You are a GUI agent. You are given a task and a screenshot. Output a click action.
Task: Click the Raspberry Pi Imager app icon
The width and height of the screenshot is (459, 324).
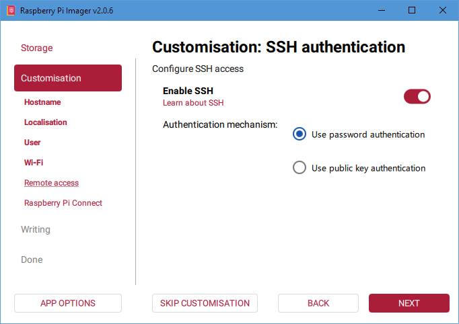coord(10,10)
